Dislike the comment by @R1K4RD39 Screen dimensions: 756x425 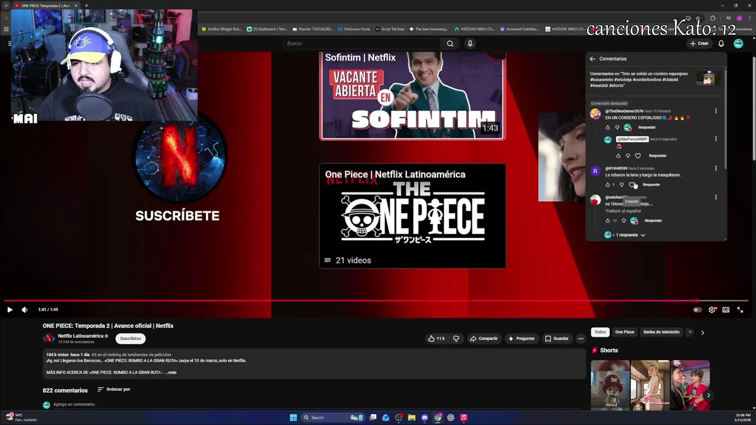(621, 185)
